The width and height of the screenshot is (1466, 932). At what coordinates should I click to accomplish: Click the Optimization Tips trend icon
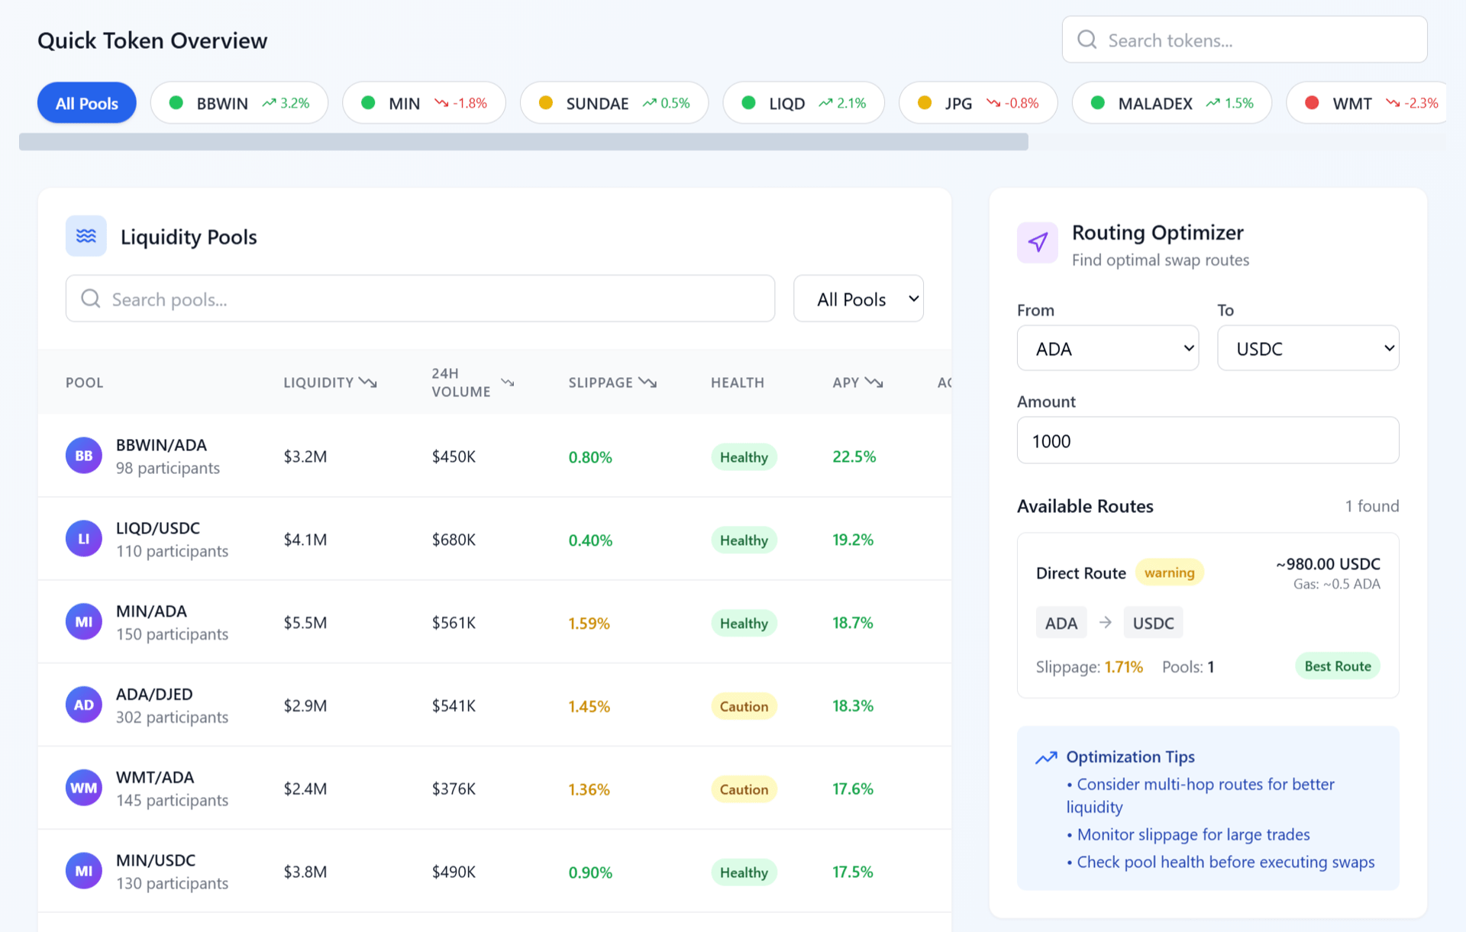(1045, 757)
